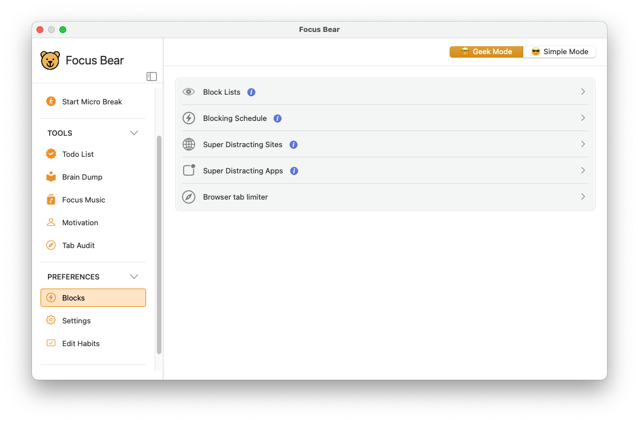The width and height of the screenshot is (639, 422).
Task: Open Brain Dump
Action: click(94, 177)
